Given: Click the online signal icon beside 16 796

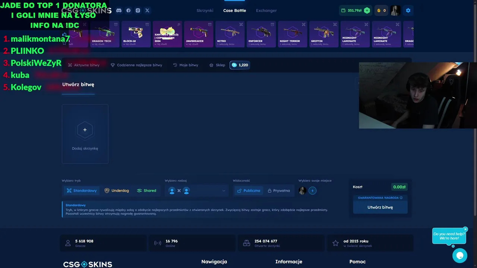Looking at the screenshot, I should [x=158, y=243].
